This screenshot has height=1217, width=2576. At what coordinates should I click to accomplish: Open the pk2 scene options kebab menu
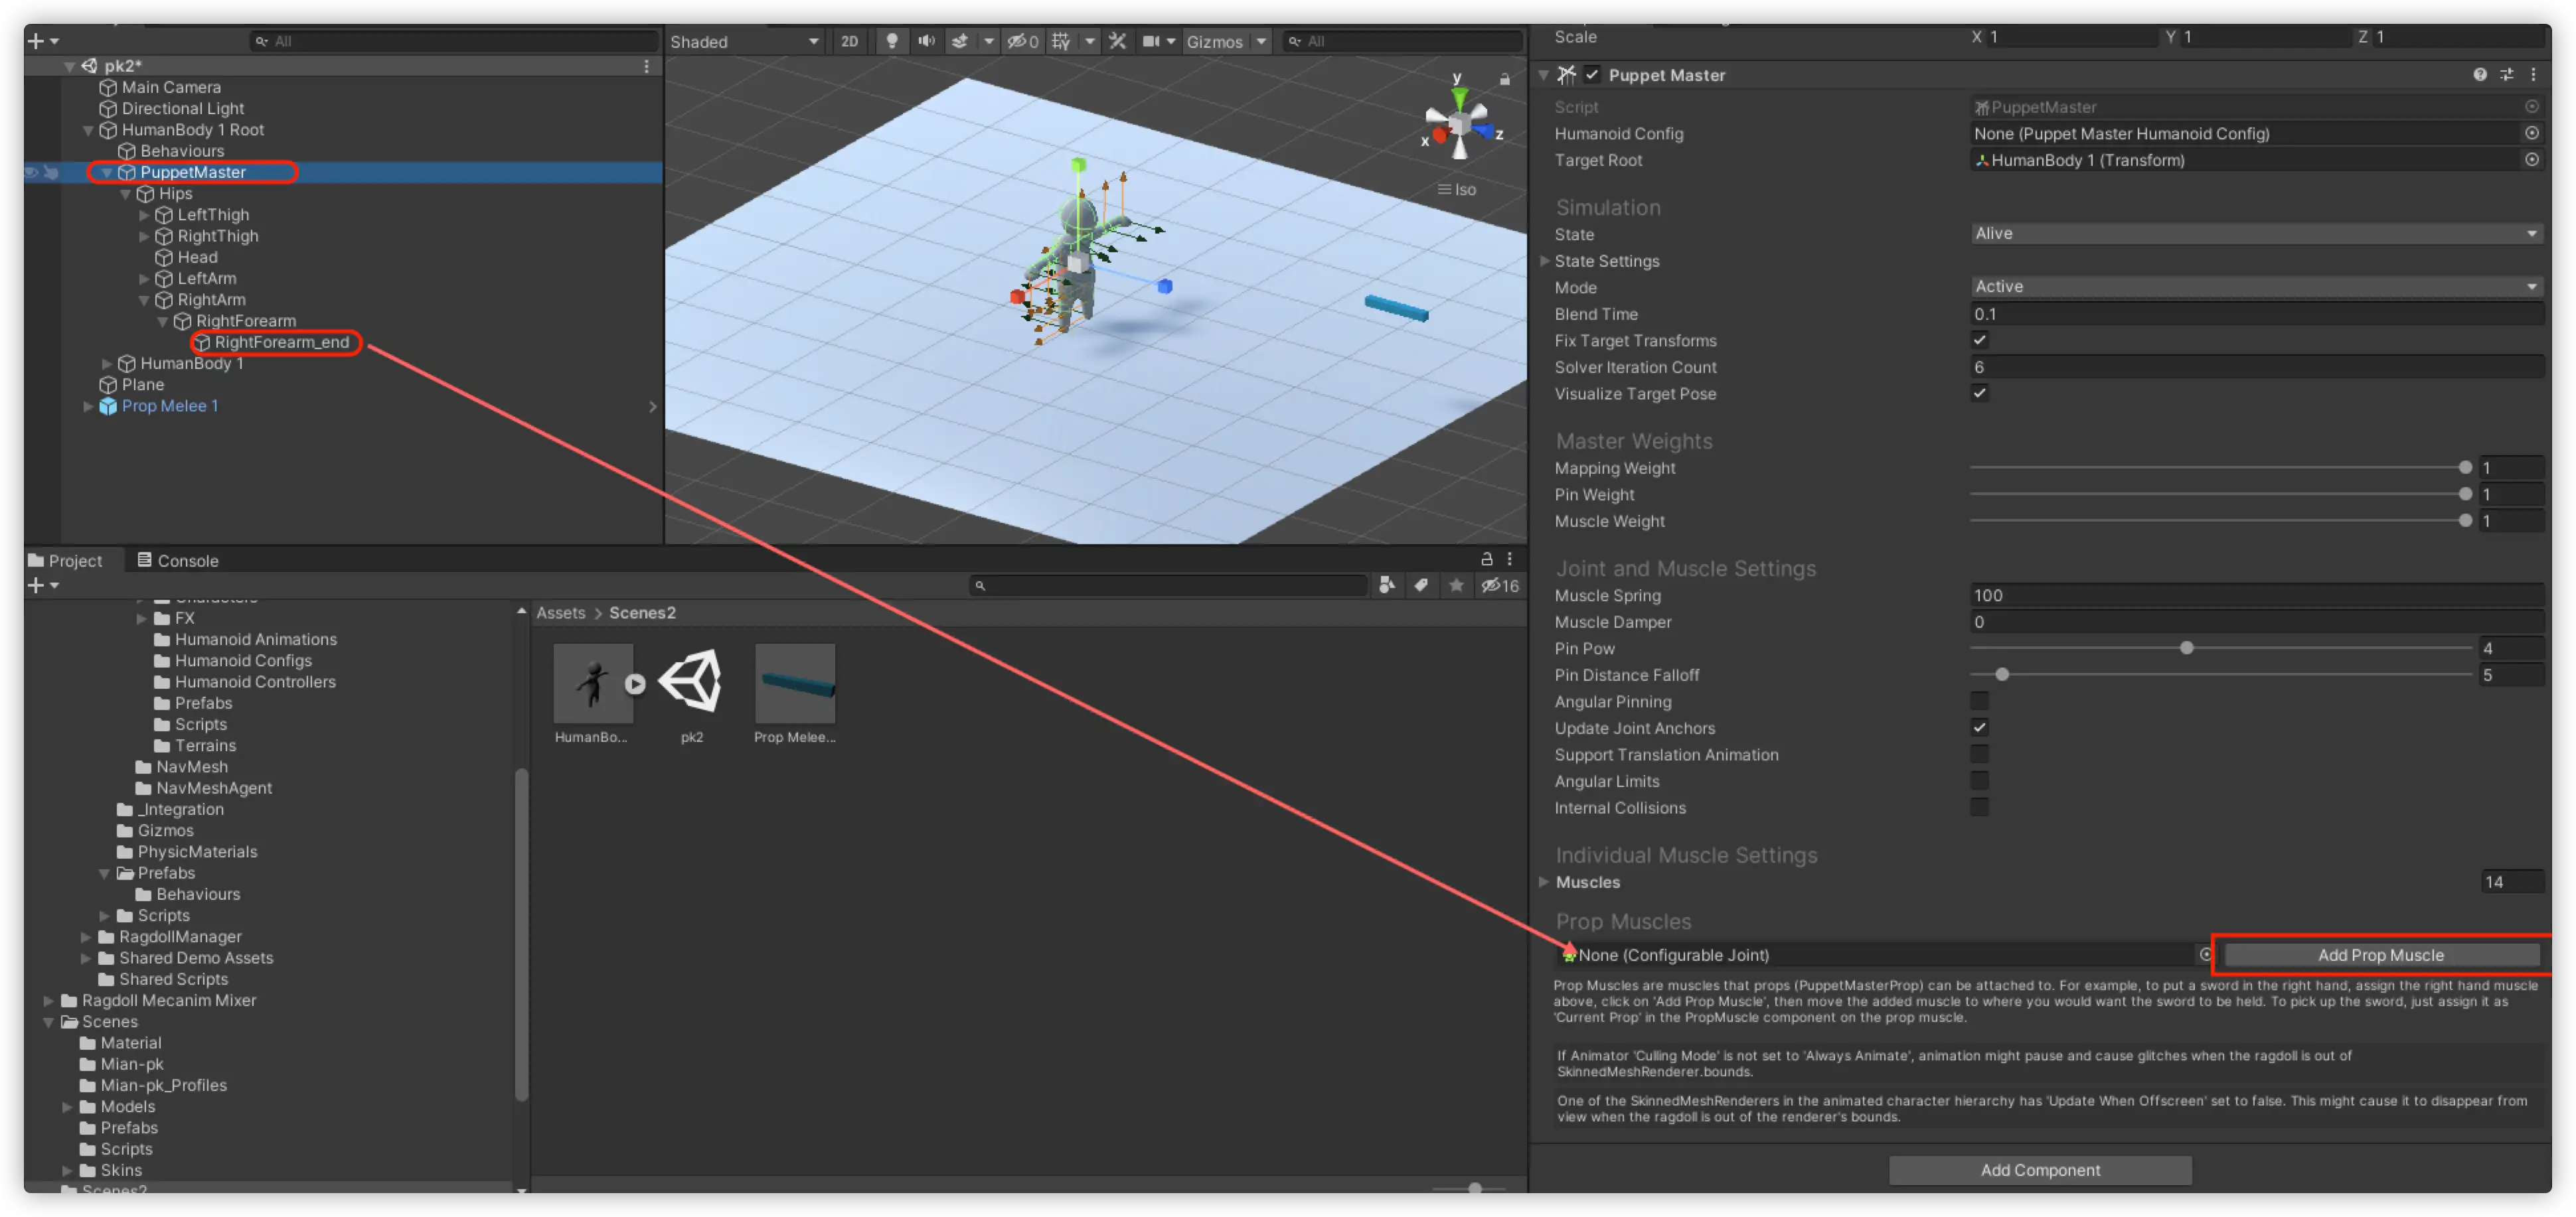point(646,66)
